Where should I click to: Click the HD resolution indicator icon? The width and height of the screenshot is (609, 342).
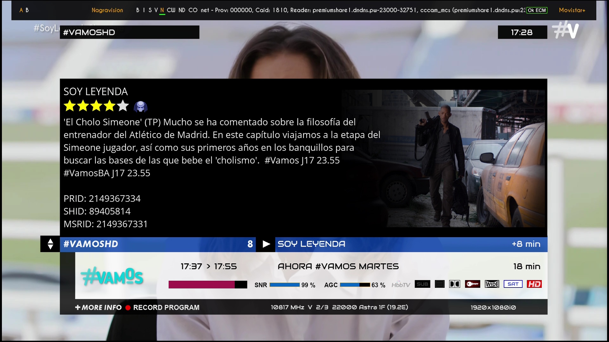coord(534,284)
